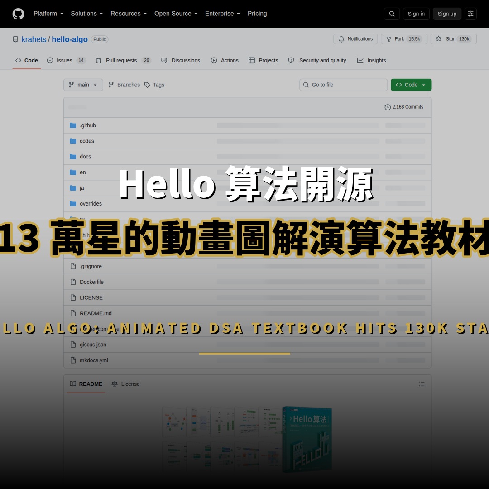Expand the Open Source menu
The image size is (489, 489).
(x=176, y=14)
